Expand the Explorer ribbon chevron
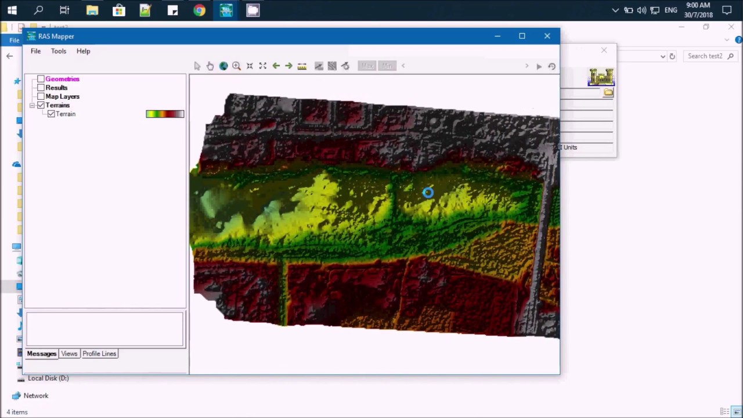This screenshot has height=418, width=743. point(727,40)
